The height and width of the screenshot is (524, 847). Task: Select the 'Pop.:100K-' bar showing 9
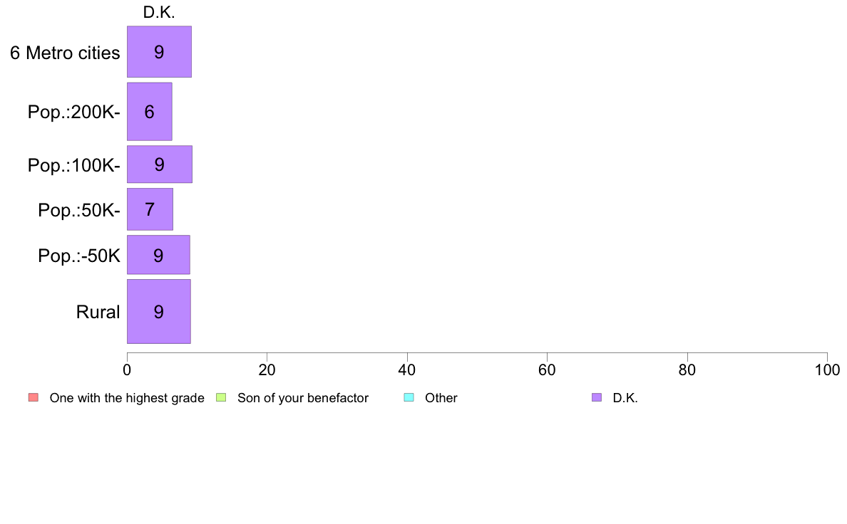(160, 164)
